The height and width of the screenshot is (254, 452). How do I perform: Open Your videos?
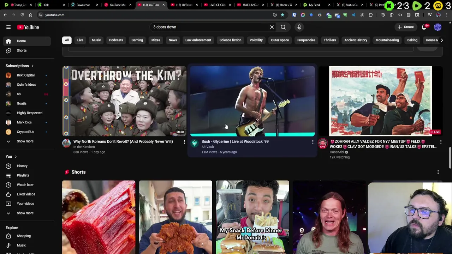(x=27, y=204)
